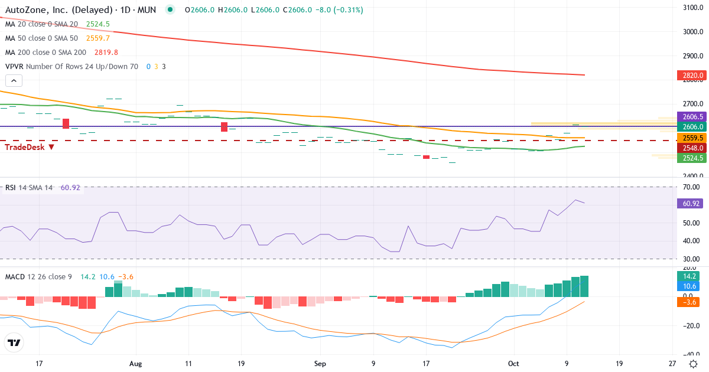Click the 30.00 RSI axis tick
Image resolution: width=709 pixels, height=372 pixels.
[691, 259]
